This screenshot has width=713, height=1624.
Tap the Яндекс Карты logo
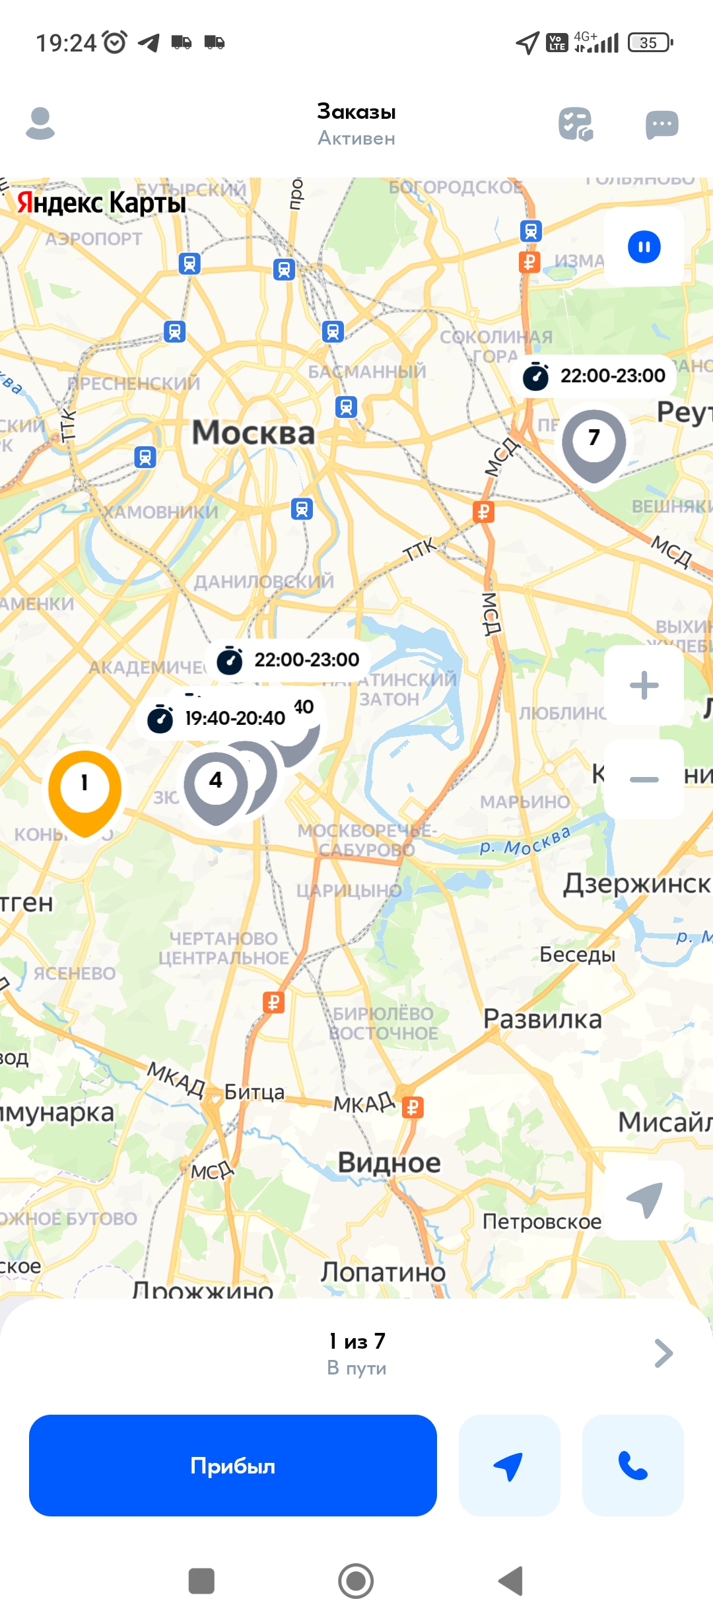[x=101, y=202]
